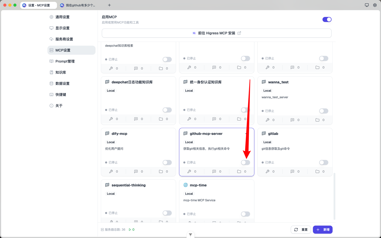The width and height of the screenshot is (381, 238).
Task: Toggle the wanna_test server switch
Action: 324,111
